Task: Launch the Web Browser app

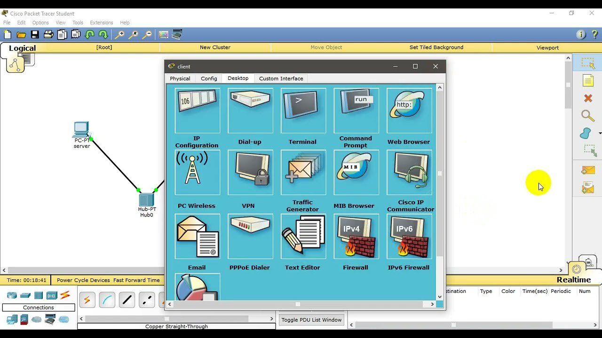Action: [409, 111]
